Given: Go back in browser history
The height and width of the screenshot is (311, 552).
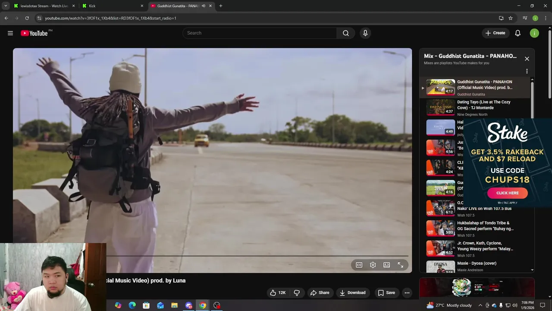Looking at the screenshot, I should coord(6,18).
